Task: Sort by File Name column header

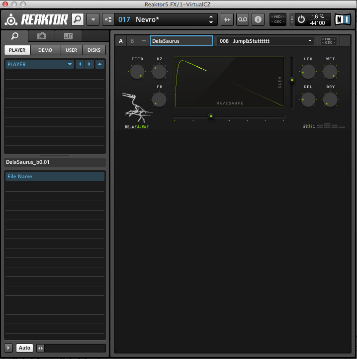Action: (55, 177)
